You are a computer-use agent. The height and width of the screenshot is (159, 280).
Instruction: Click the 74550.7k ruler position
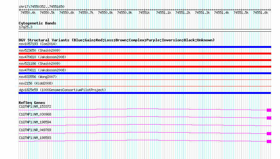click(86, 13)
